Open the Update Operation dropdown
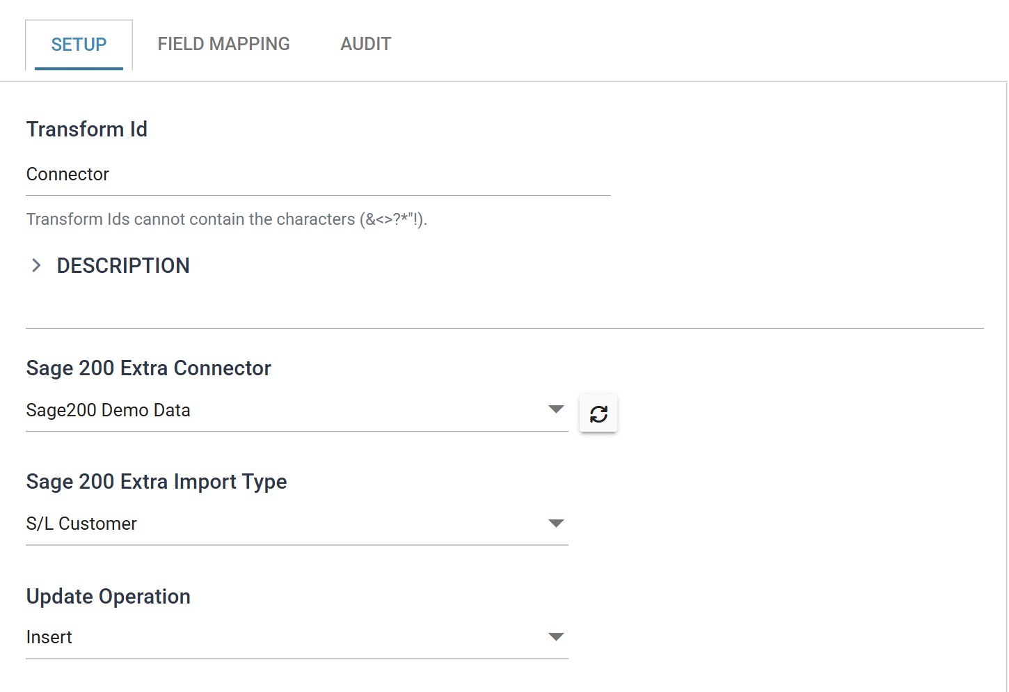Screen dimensions: 1009x692 click(297, 637)
